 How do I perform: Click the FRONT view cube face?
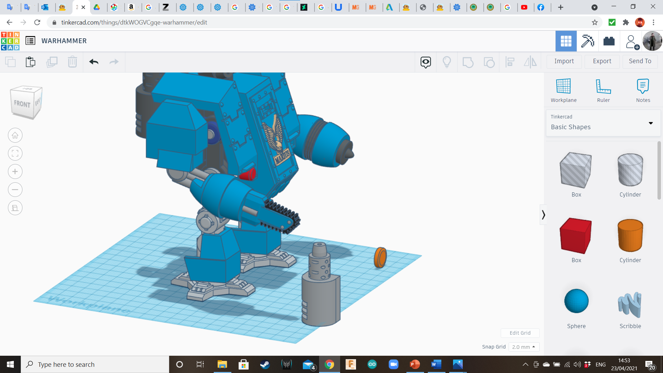pyautogui.click(x=22, y=104)
